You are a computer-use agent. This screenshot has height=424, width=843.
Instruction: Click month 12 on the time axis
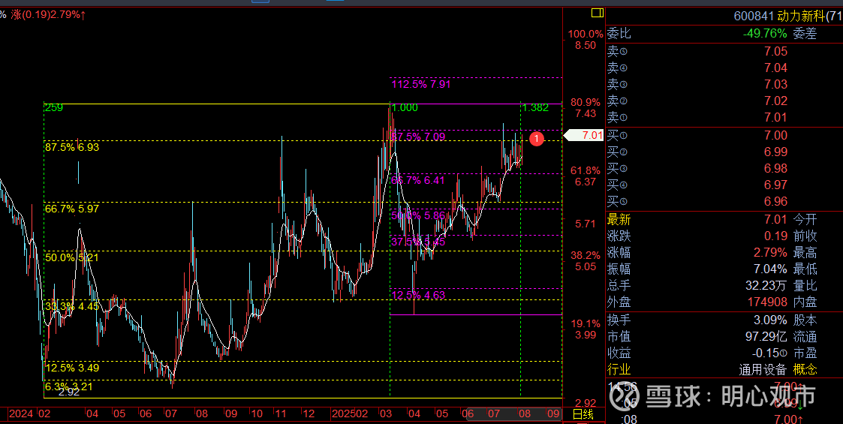pyautogui.click(x=308, y=414)
